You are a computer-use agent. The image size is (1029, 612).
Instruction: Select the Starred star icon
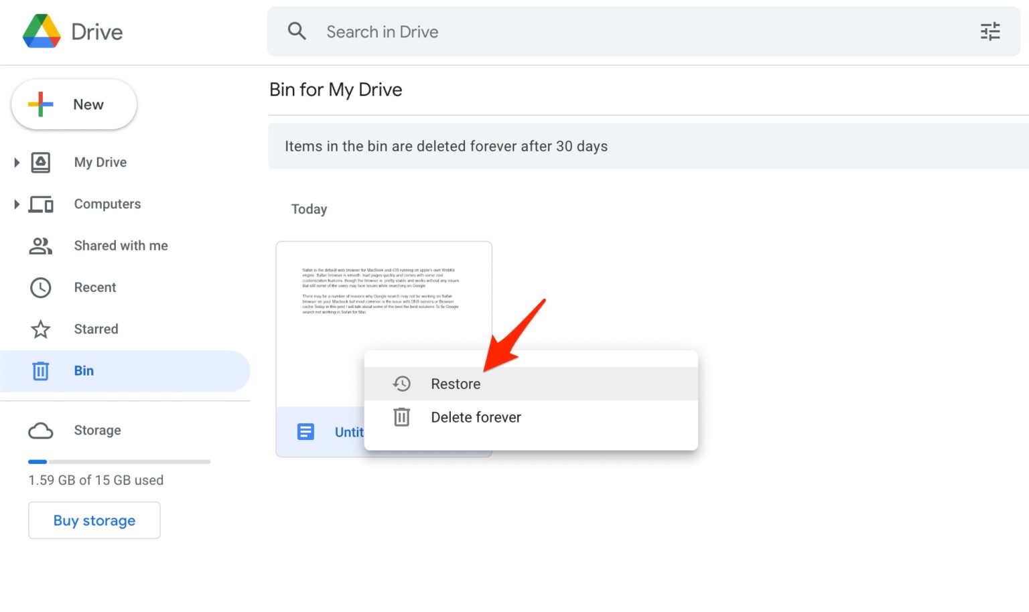click(x=40, y=329)
